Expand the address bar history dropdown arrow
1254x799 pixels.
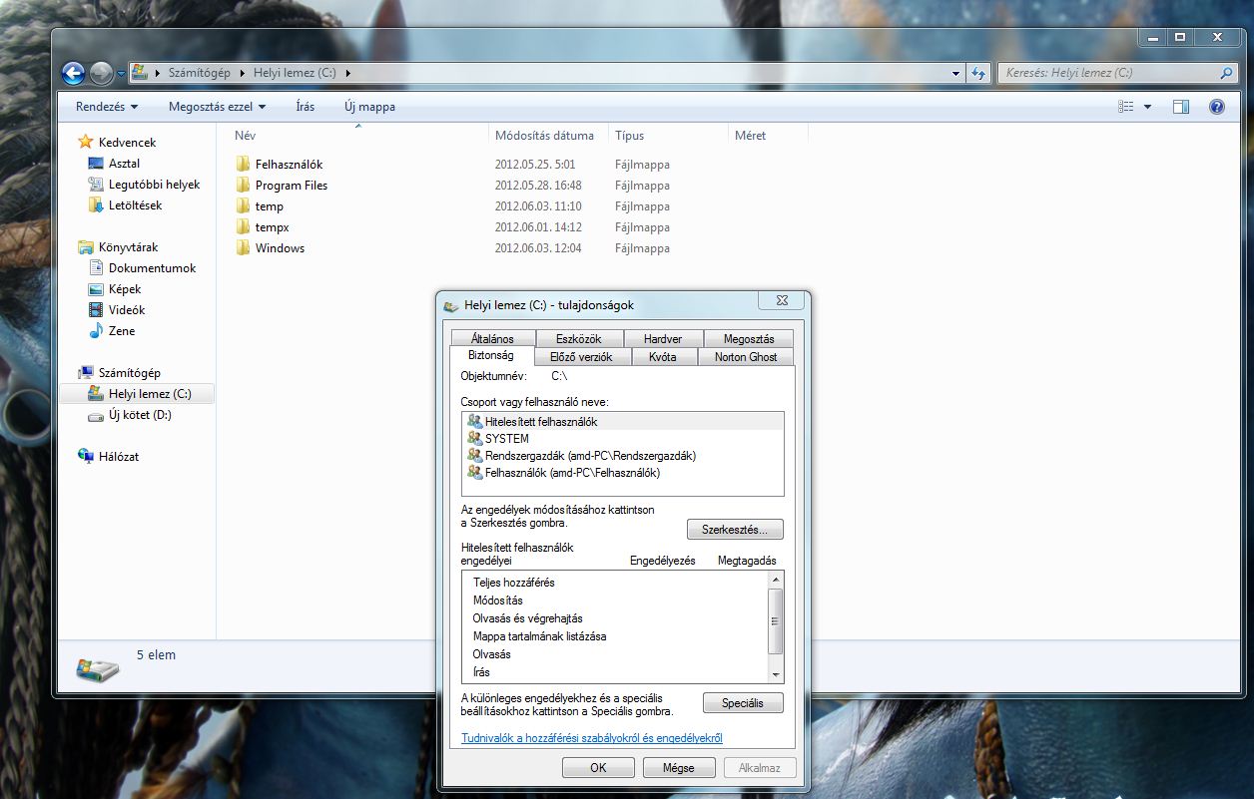coord(957,73)
